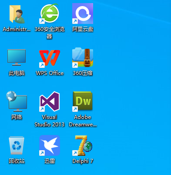Image resolution: width=171 pixels, height=175 pixels.
Task: Click the 此电脑 computer monitor icon
Action: [17, 57]
